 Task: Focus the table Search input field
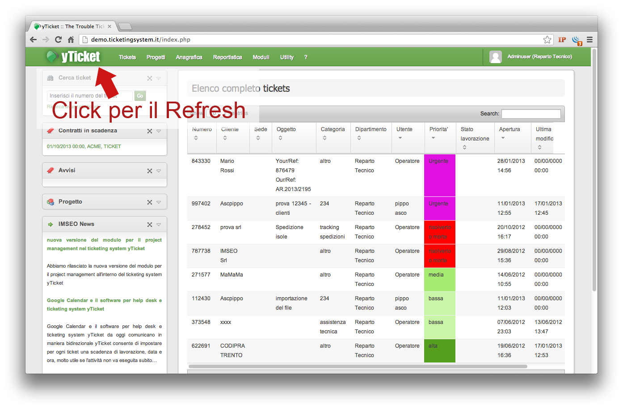(x=530, y=114)
